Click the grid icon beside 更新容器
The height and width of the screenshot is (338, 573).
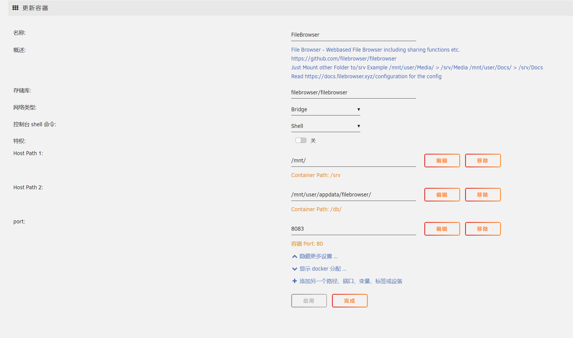click(16, 8)
